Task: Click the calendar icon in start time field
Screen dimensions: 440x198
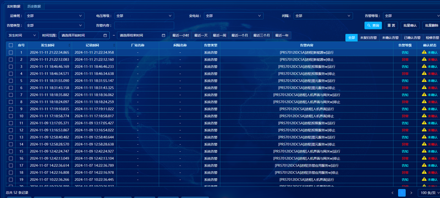Action: tap(105, 35)
